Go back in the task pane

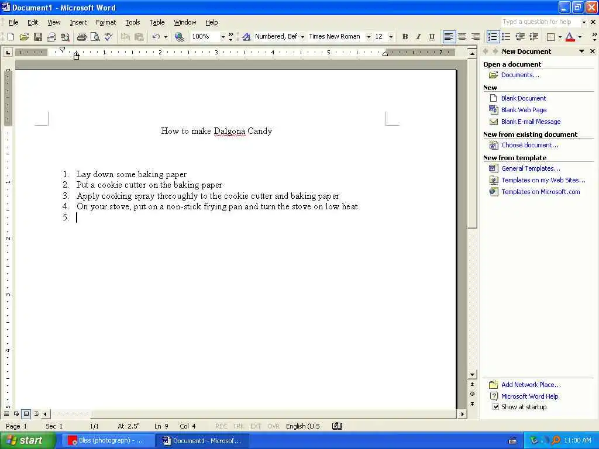pyautogui.click(x=486, y=51)
